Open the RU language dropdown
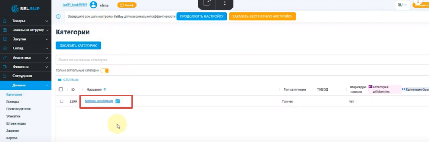 point(401,5)
